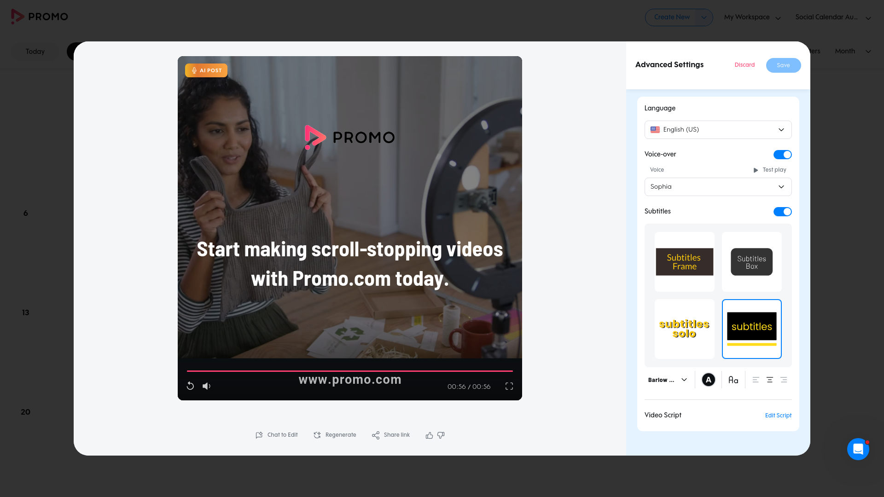Pick the subtitle text color swatch
The image size is (884, 497).
tap(708, 380)
